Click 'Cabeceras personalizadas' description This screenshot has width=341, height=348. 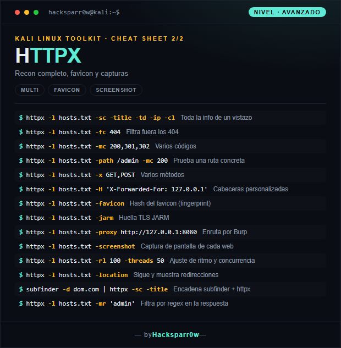pyautogui.click(x=251, y=189)
